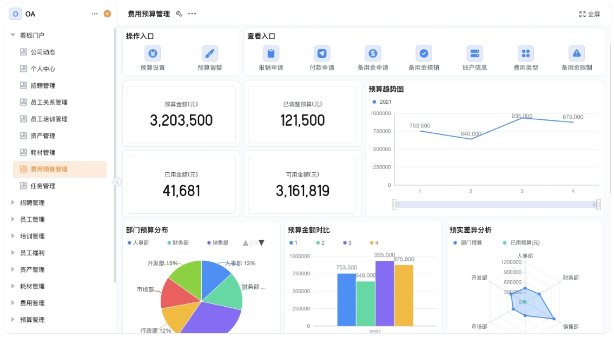Click the 备用金核销 icon
Screen dimensions: 614x338
(424, 53)
